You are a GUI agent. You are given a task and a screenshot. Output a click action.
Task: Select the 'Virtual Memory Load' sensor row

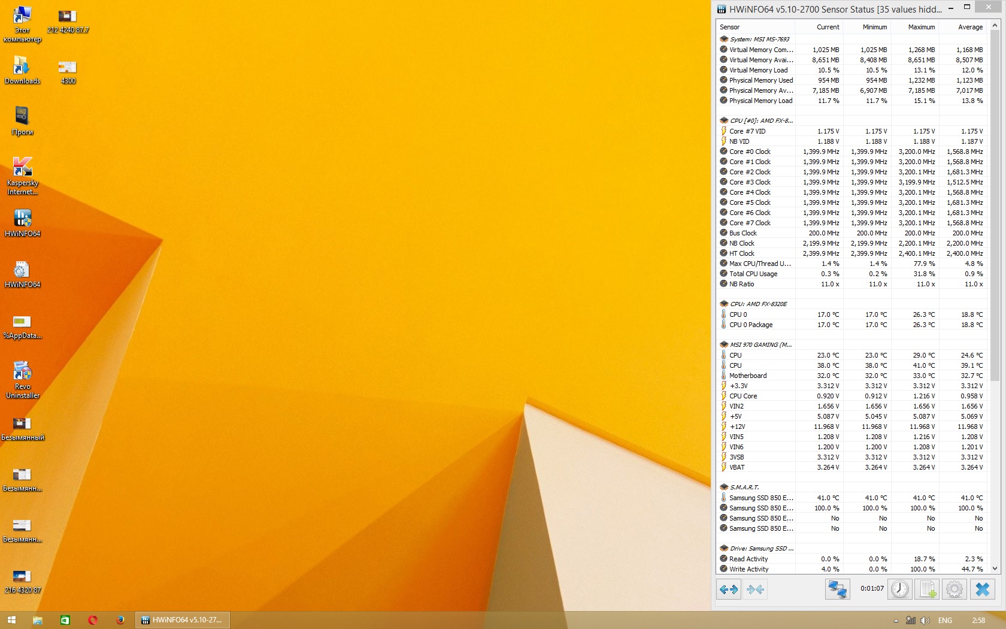click(852, 70)
